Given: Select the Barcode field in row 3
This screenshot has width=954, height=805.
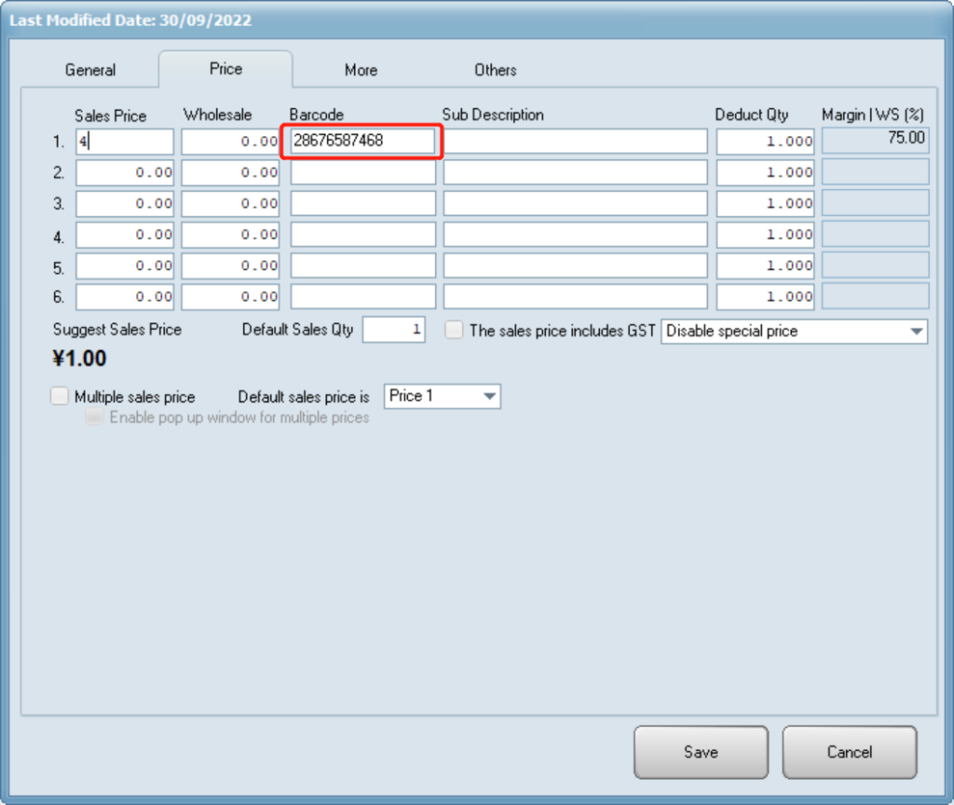Looking at the screenshot, I should click(x=362, y=203).
